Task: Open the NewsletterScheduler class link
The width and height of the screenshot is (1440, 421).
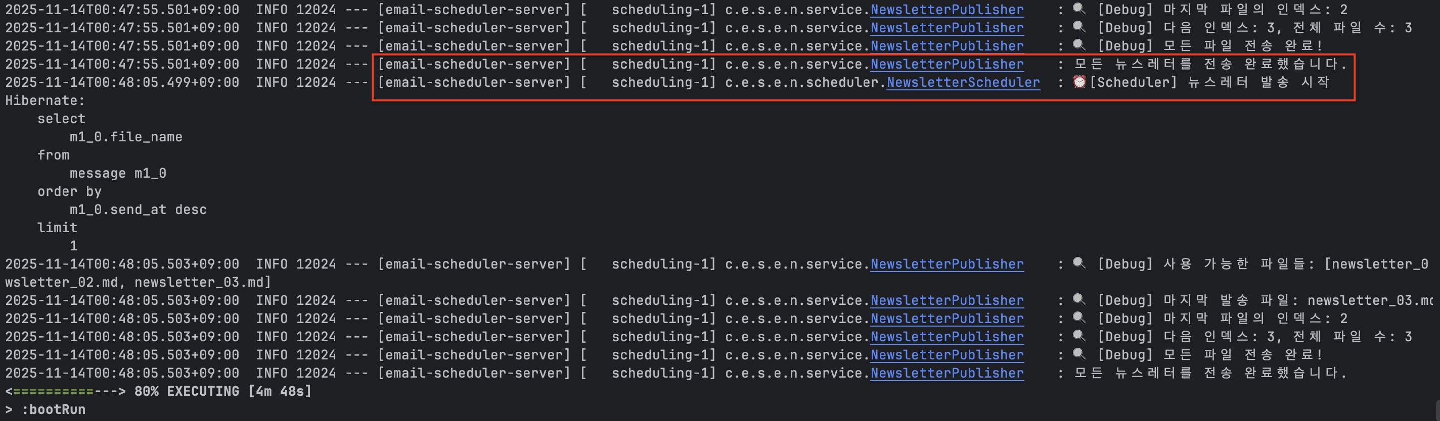Action: click(x=963, y=83)
